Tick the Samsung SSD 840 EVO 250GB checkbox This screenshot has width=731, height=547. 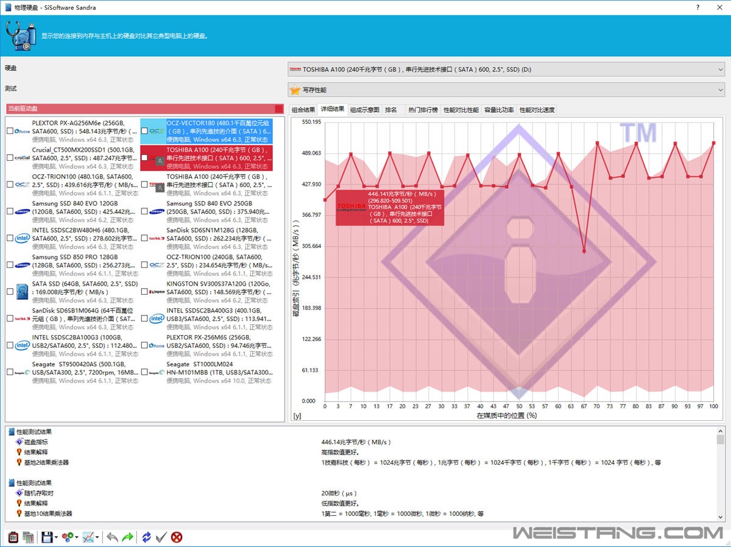tap(144, 211)
